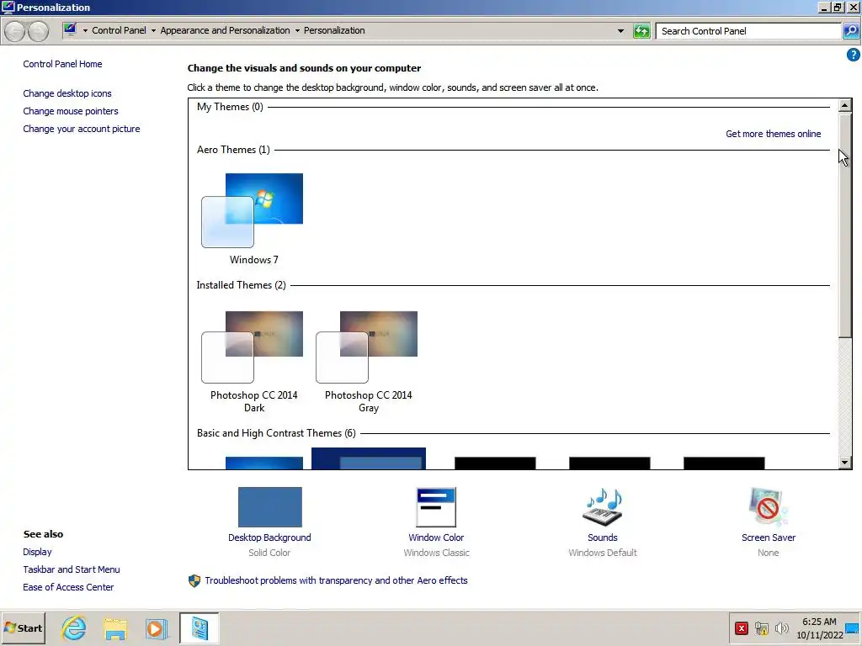Click the theme list scrollbar thumb
Screen dimensions: 862x646
(x=845, y=224)
